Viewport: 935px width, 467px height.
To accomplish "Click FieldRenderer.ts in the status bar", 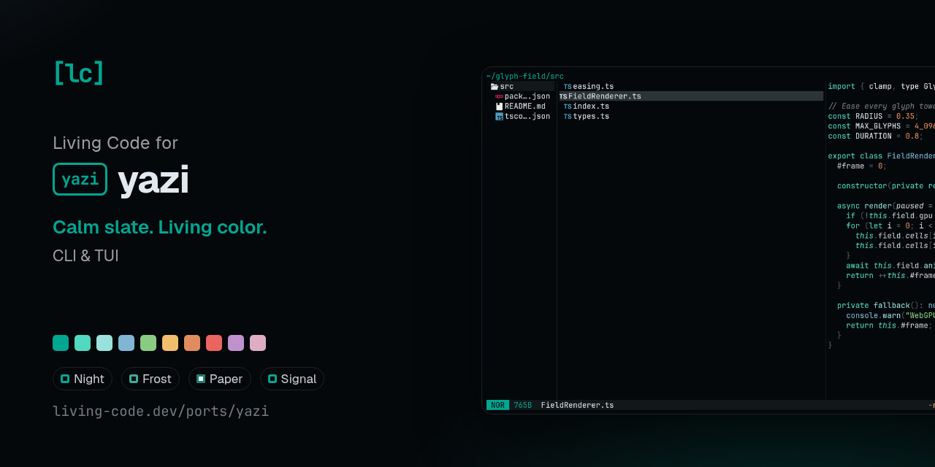I will [577, 405].
